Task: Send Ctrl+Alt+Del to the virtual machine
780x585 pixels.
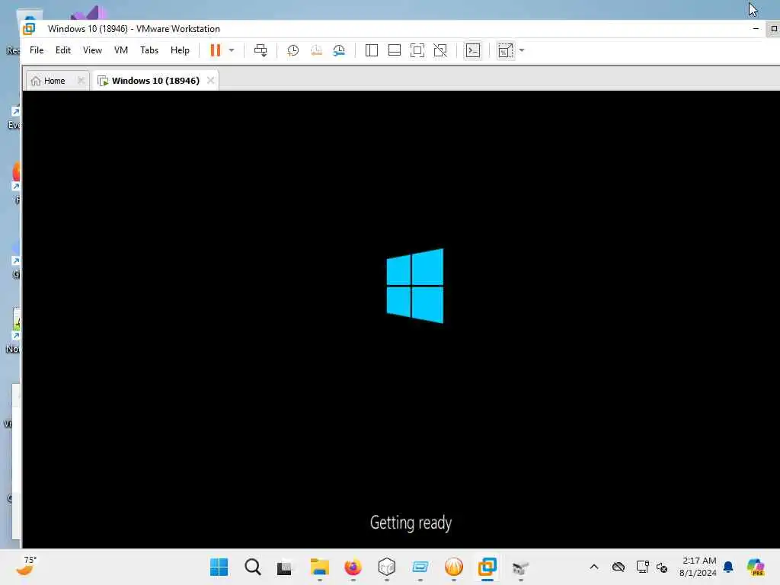Action: [261, 50]
